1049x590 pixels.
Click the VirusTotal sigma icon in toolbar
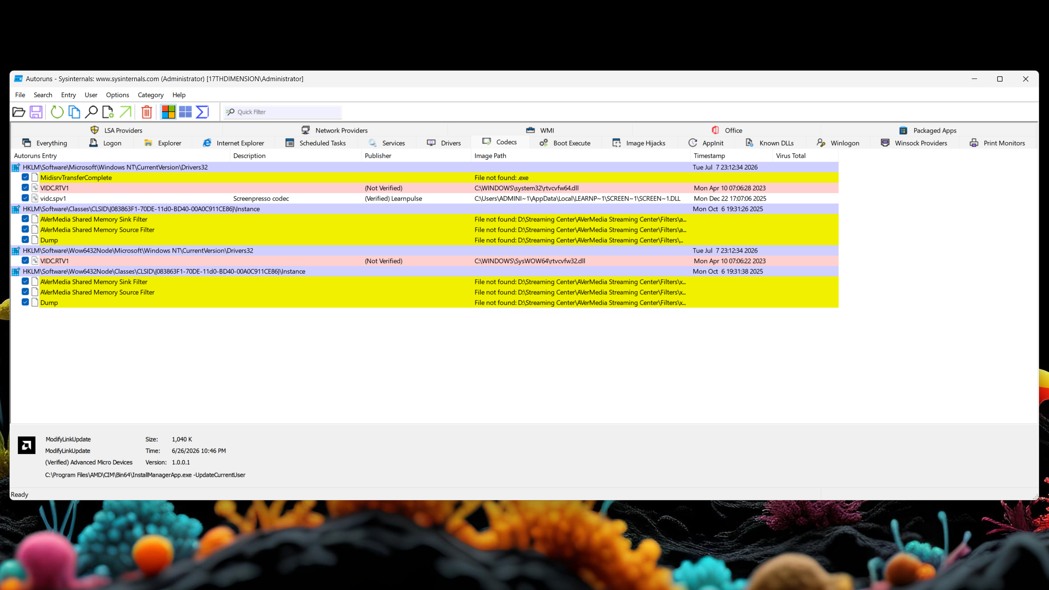coord(202,112)
